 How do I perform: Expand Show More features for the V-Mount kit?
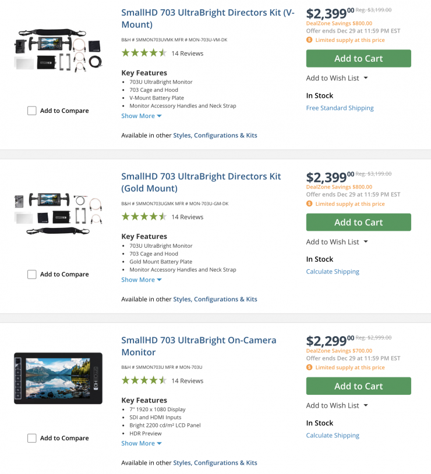pos(142,116)
